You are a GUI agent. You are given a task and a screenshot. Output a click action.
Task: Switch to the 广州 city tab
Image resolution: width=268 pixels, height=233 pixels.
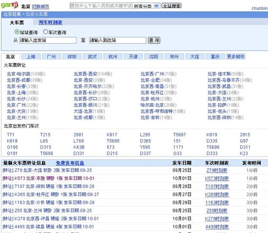coord(51,57)
